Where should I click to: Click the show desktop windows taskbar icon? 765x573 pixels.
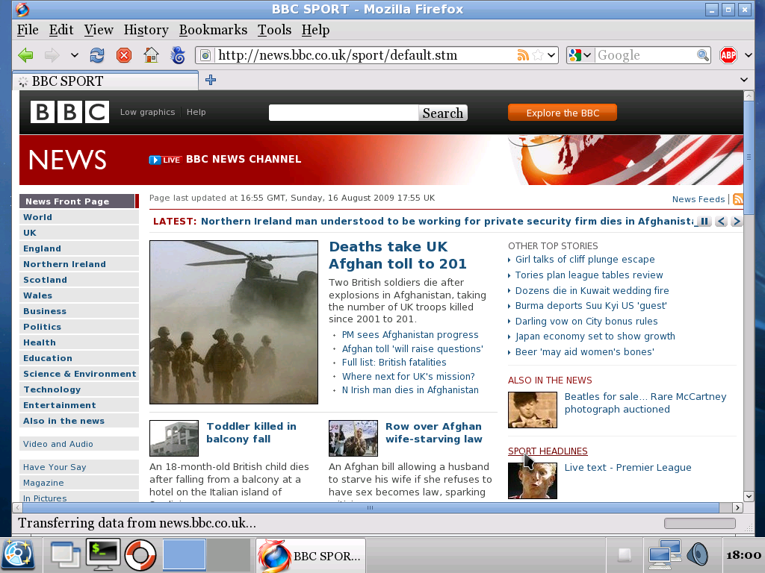[66, 555]
